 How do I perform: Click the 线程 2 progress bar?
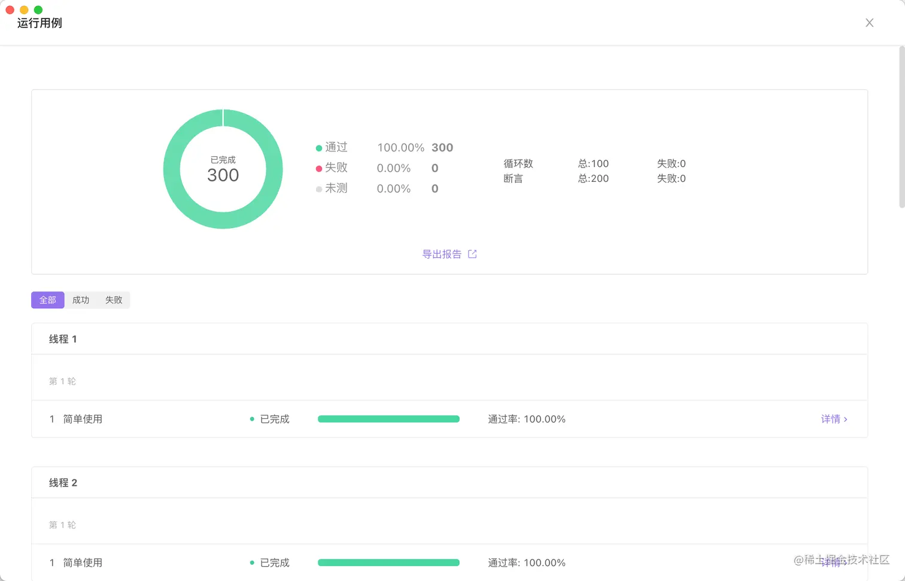[388, 562]
